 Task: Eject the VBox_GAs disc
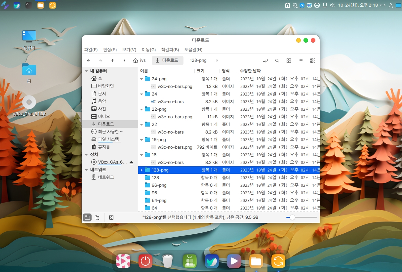click(x=131, y=162)
